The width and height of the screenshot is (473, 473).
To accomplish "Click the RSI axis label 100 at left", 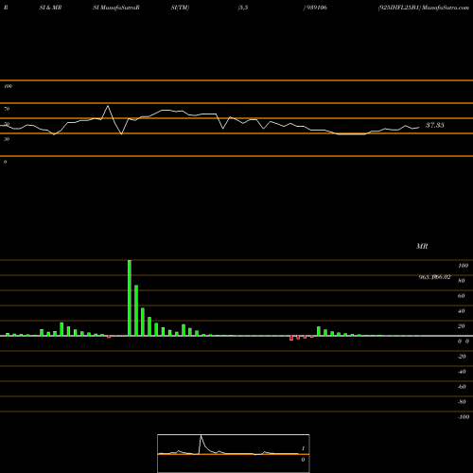I will (8, 86).
